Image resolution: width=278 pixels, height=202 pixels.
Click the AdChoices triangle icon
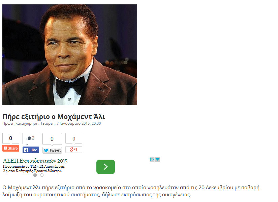[x=152, y=160]
